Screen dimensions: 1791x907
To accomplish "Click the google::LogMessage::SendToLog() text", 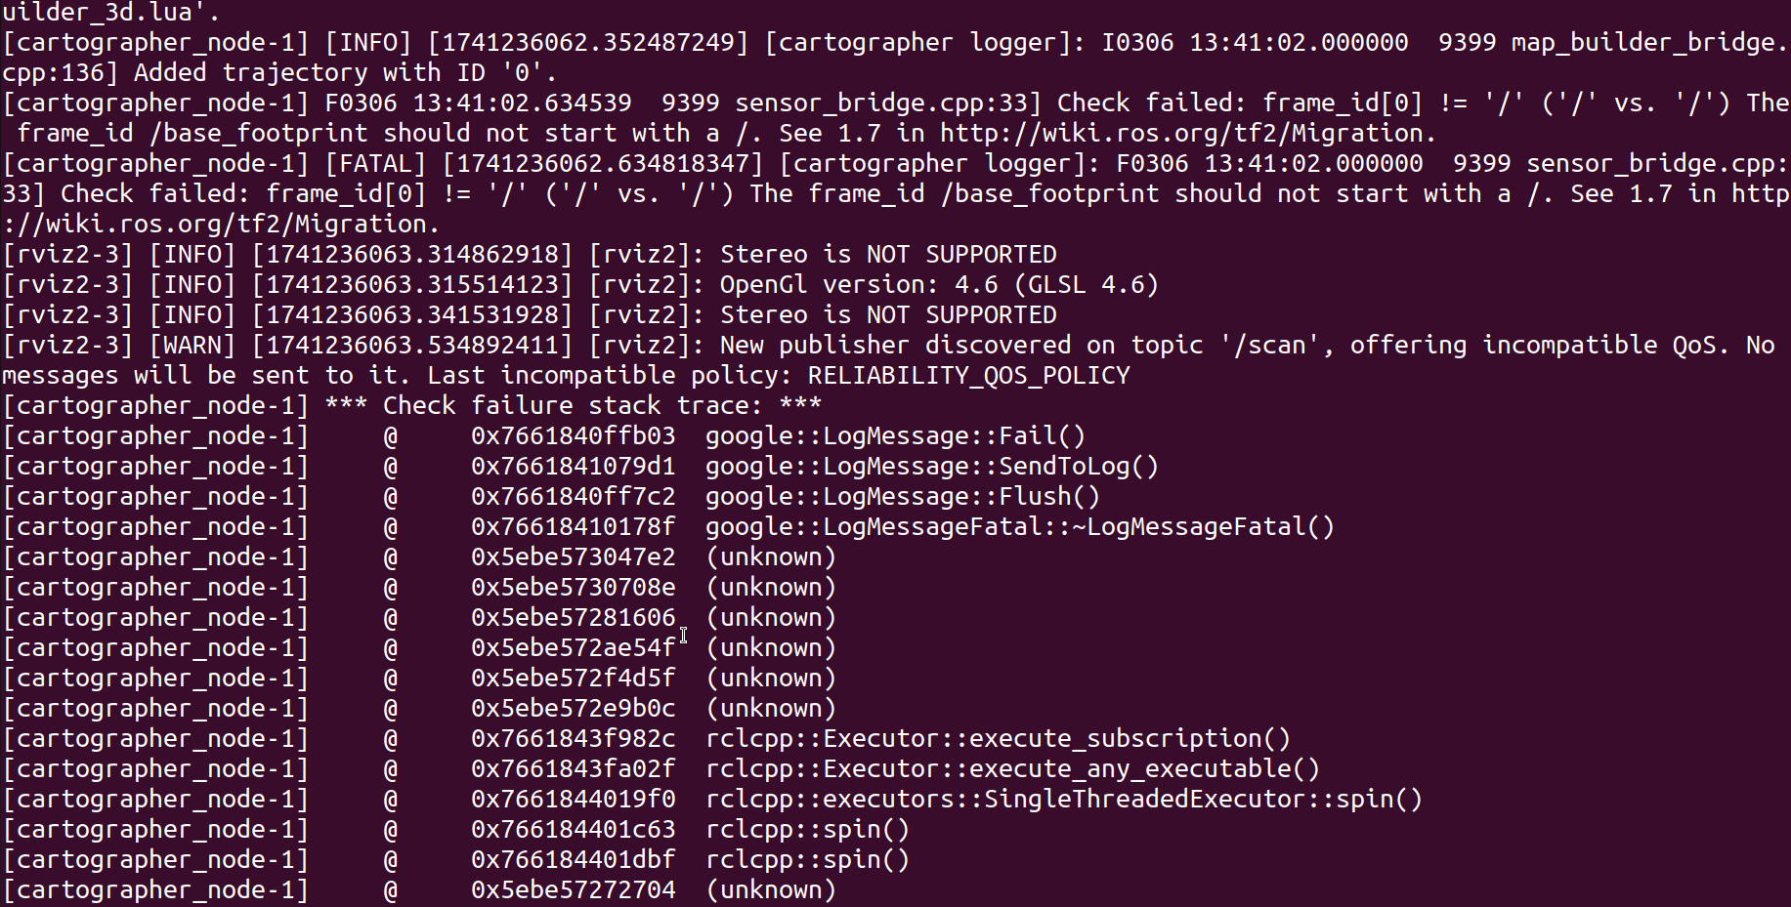I will 932,467.
